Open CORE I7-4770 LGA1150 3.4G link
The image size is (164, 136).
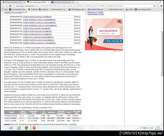point(37,28)
